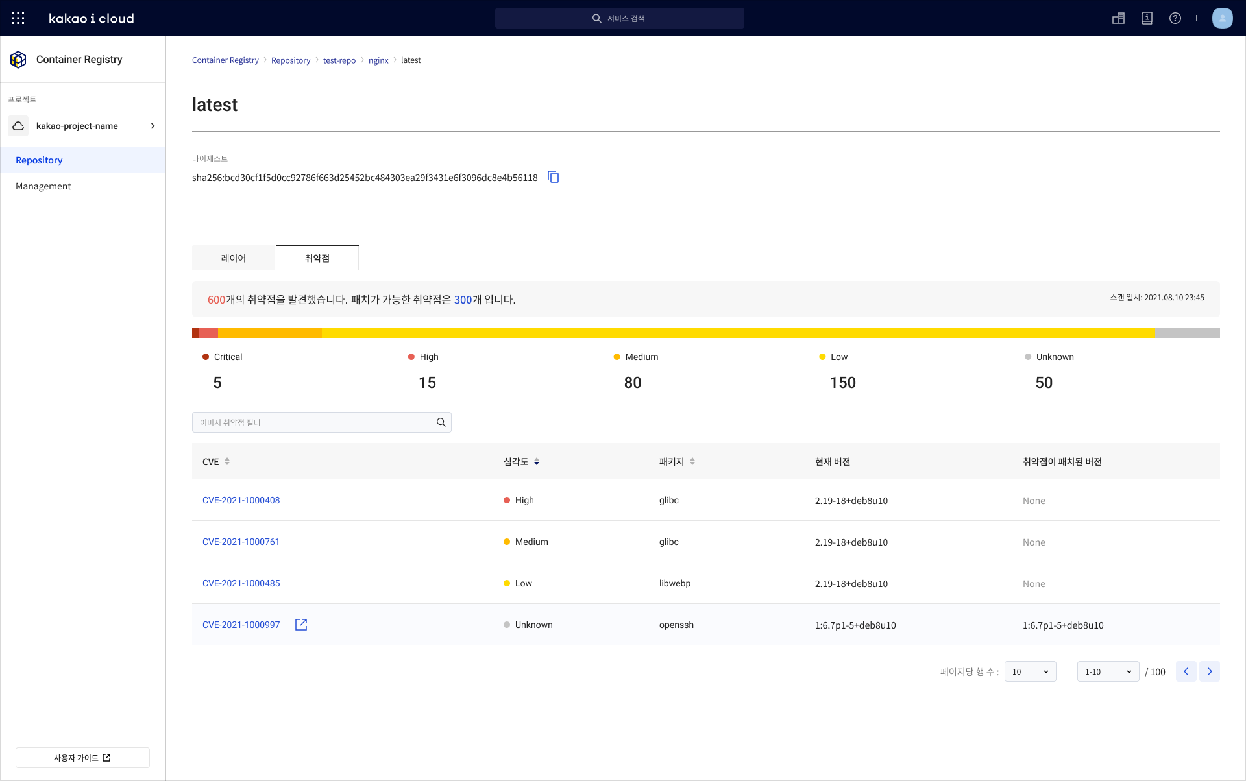The height and width of the screenshot is (781, 1246).
Task: Click the search magnifier in vulnerability filter
Action: click(x=441, y=422)
